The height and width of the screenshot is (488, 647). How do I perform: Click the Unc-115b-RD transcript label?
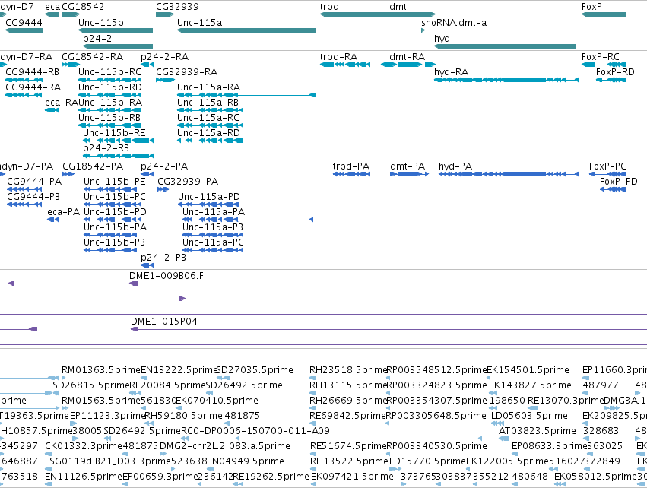110,87
